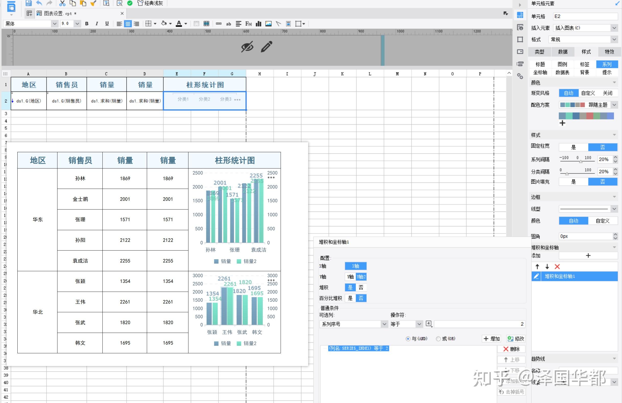
Task: Toggle 固定柱宽 to 是
Action: [x=573, y=147]
